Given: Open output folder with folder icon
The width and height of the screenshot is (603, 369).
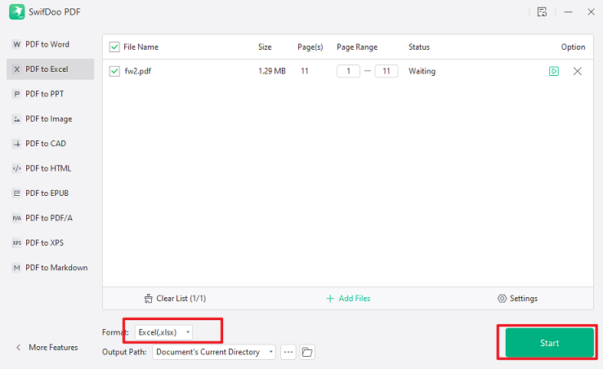Looking at the screenshot, I should 307,352.
